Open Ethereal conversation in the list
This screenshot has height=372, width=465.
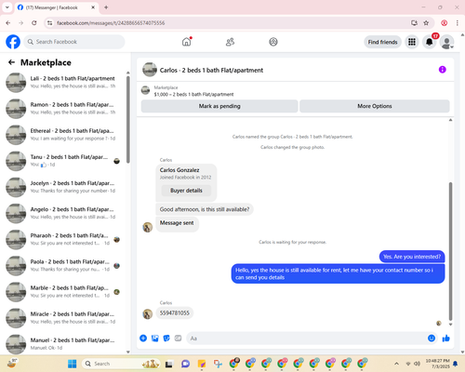63,135
